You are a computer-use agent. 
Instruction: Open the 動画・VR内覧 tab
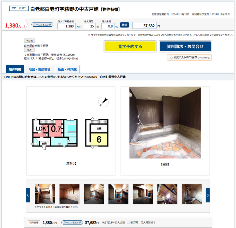pos(67,69)
